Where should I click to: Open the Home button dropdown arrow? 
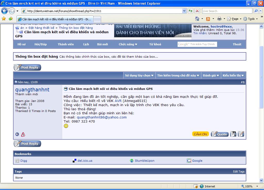point(202,19)
